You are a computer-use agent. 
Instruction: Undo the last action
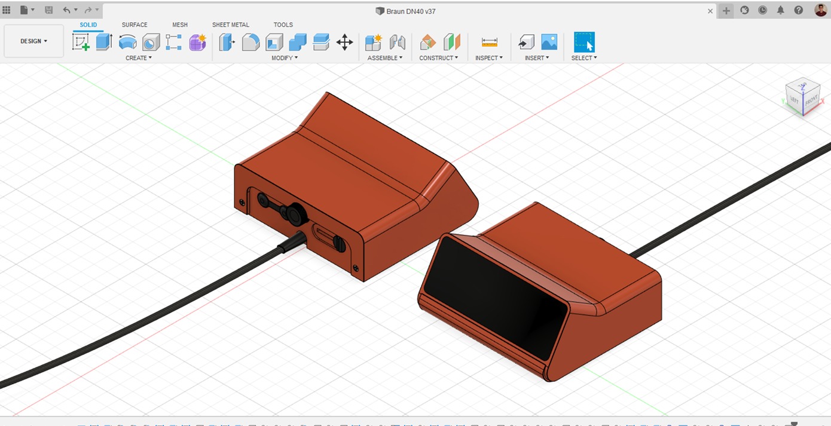(x=66, y=10)
